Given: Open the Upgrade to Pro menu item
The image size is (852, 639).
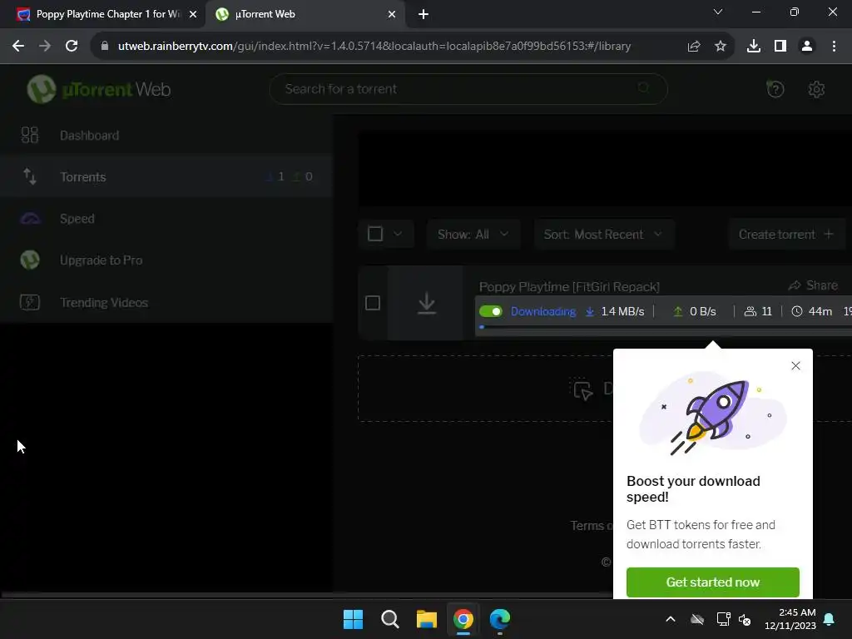Looking at the screenshot, I should coord(166,260).
